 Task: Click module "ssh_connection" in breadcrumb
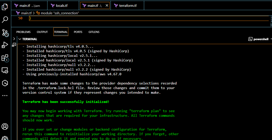point(60,13)
